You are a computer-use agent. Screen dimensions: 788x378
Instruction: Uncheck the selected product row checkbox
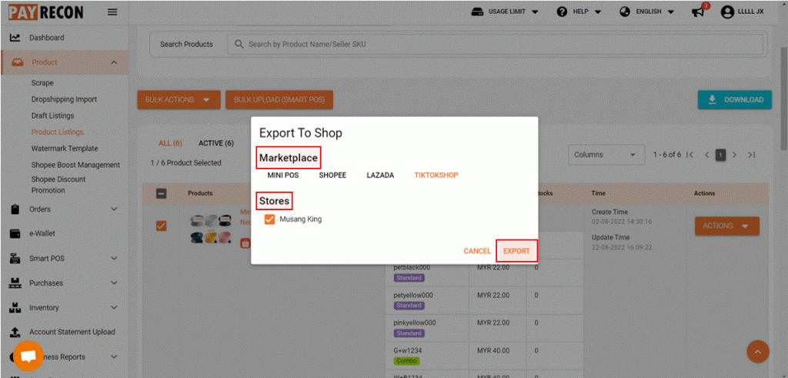162,226
